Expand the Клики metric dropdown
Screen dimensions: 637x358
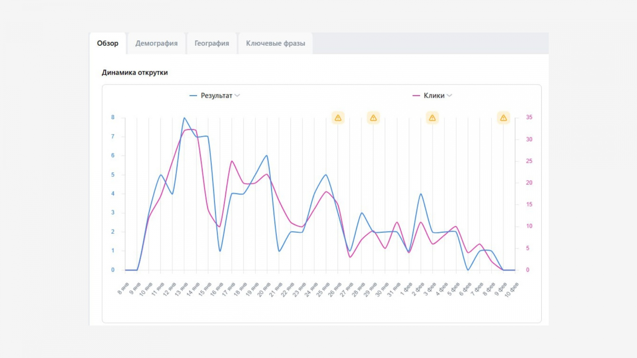(x=449, y=95)
